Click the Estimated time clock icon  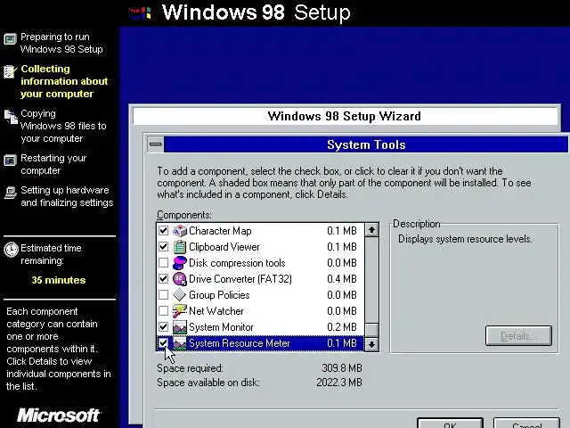click(x=11, y=250)
